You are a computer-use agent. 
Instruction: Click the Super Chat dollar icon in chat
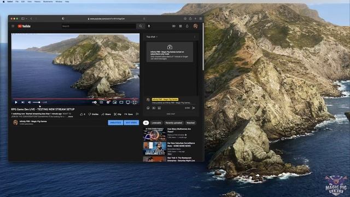[154, 108]
